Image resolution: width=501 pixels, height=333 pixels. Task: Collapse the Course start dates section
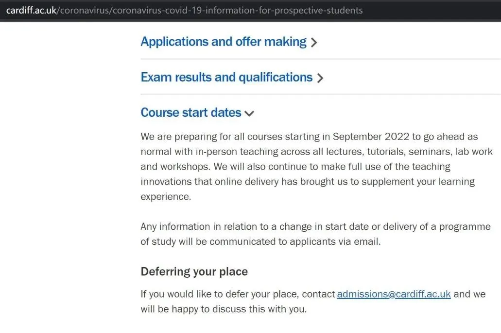coord(190,113)
